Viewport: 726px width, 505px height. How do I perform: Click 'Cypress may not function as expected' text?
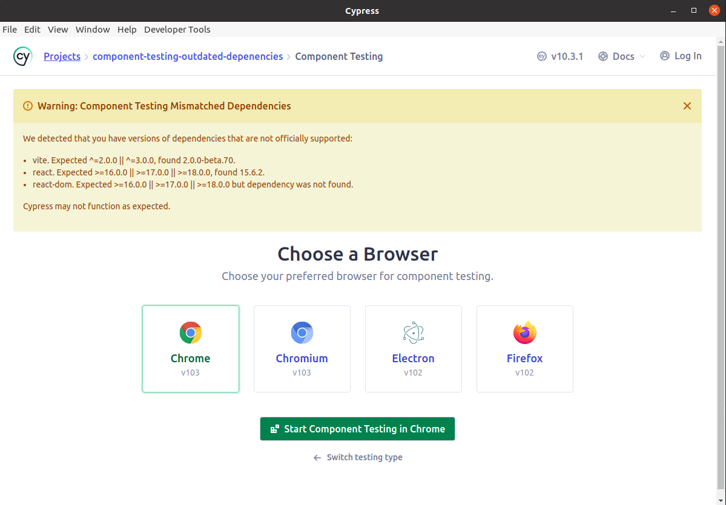pos(97,206)
